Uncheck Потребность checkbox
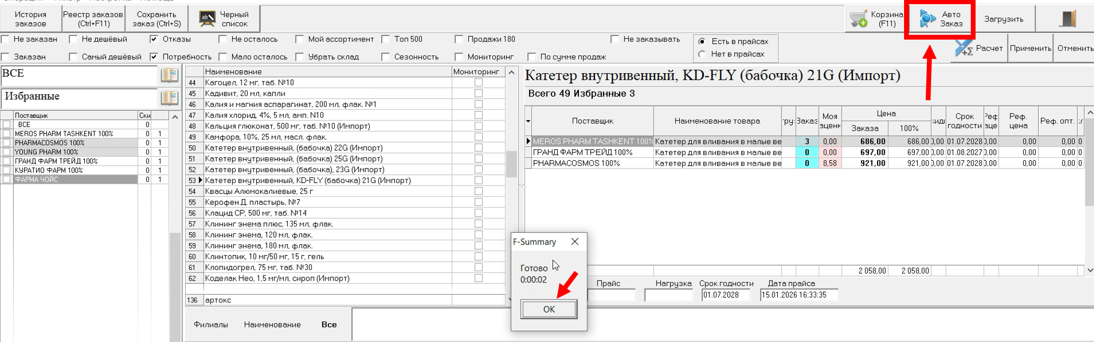Image resolution: width=1094 pixels, height=342 pixels. tap(154, 56)
